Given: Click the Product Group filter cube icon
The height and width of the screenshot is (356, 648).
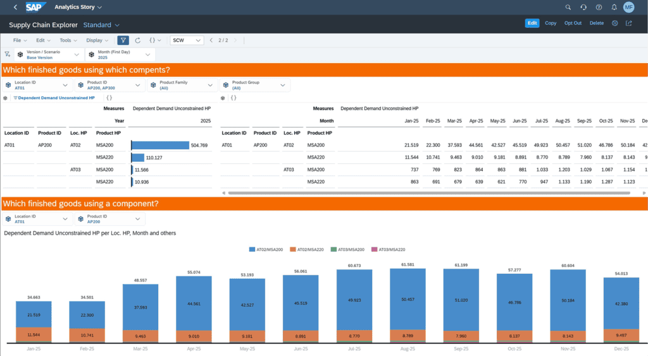Looking at the screenshot, I should 226,85.
